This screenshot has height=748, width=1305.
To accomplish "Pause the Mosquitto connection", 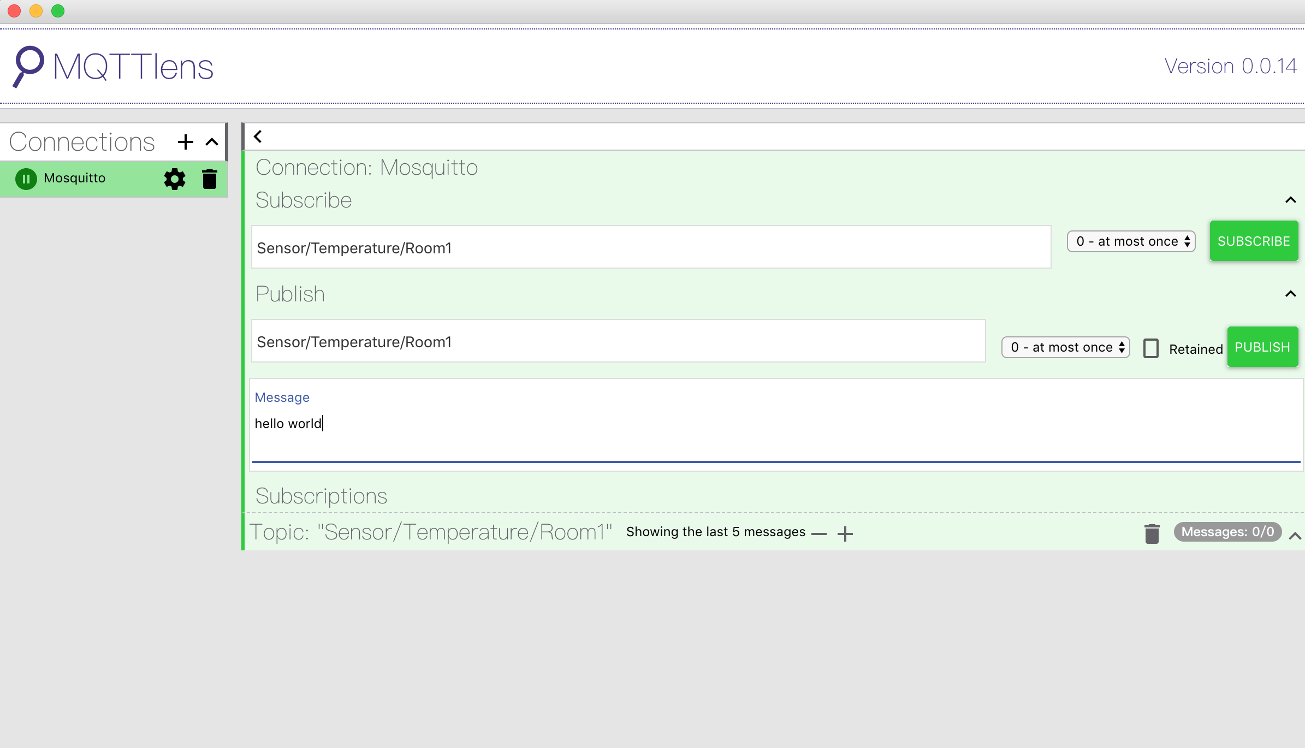I will tap(26, 179).
